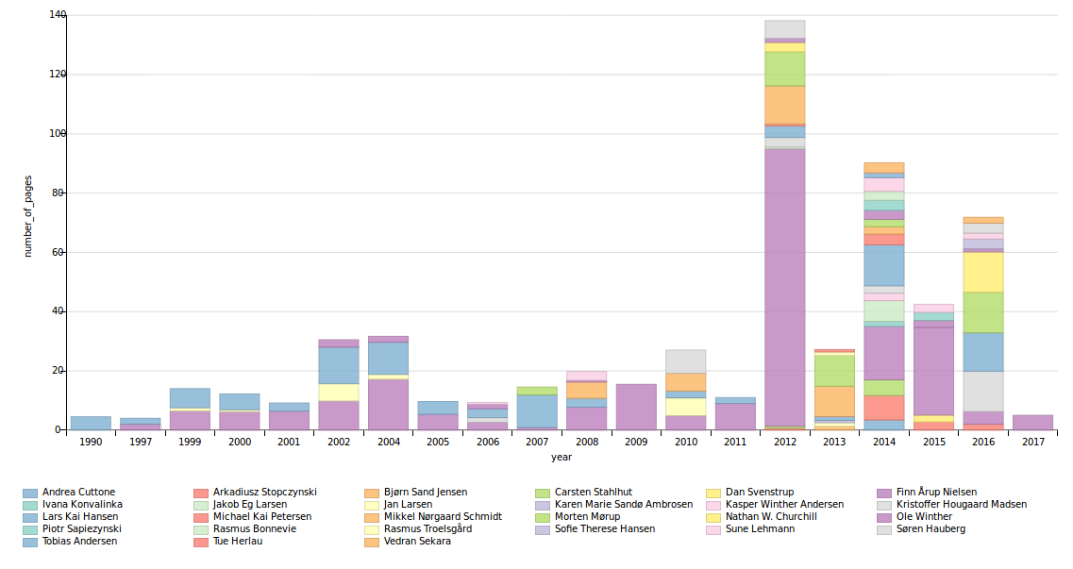Click the x-axis tick label "2014"
The height and width of the screenshot is (569, 1073).
(884, 443)
